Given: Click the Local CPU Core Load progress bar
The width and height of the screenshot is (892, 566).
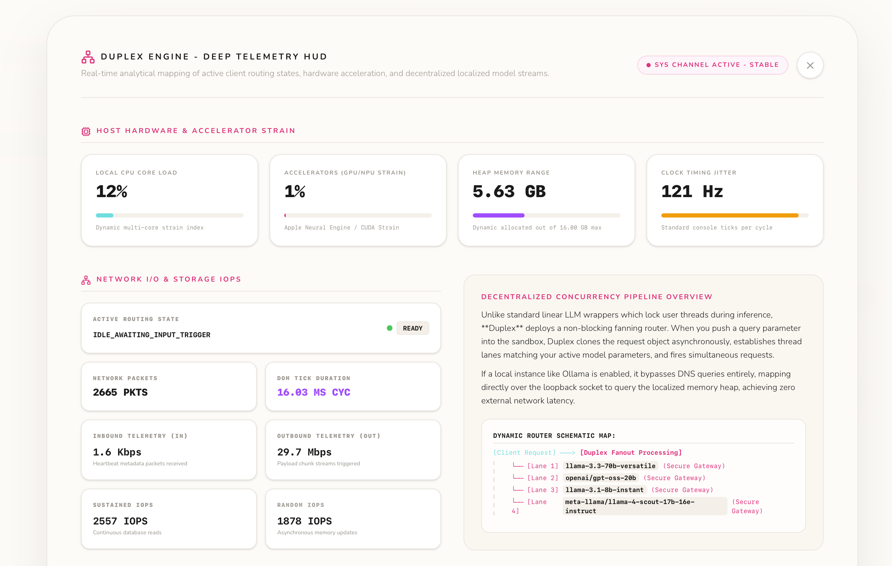Looking at the screenshot, I should (x=169, y=215).
